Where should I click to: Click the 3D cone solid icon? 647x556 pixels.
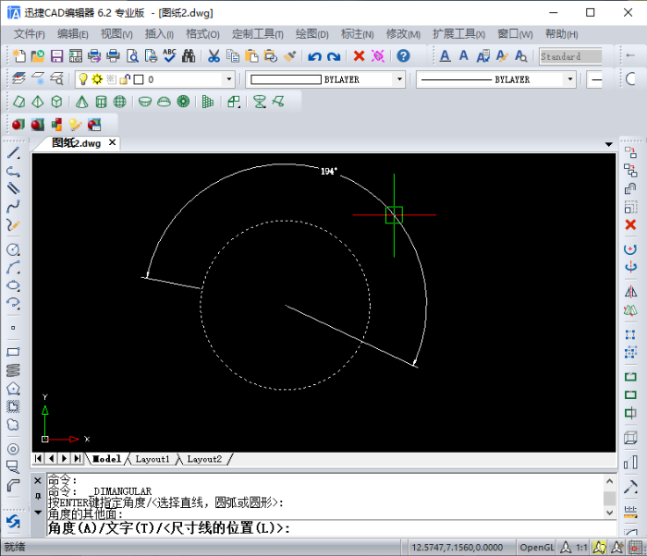[81, 102]
